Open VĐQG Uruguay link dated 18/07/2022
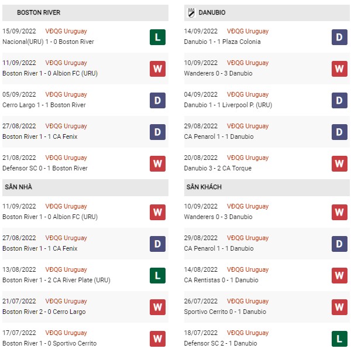The height and width of the screenshot is (352, 351). click(x=247, y=333)
